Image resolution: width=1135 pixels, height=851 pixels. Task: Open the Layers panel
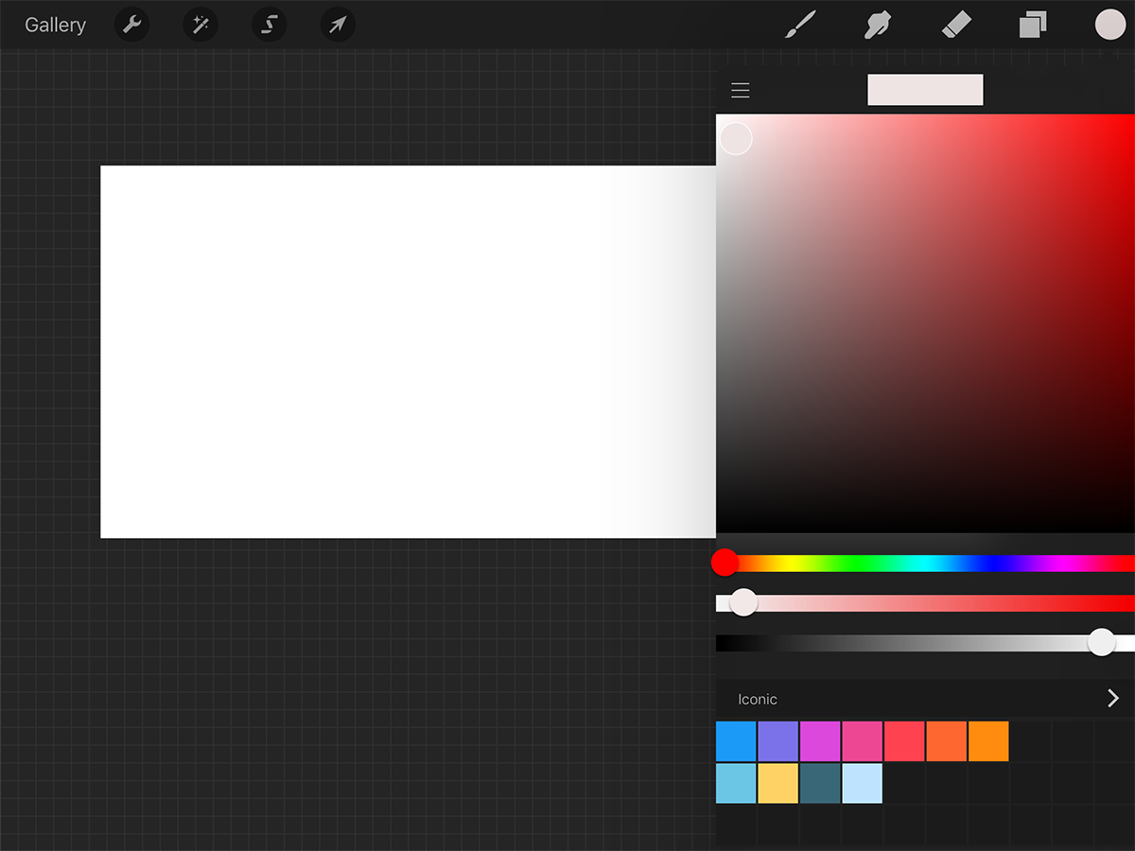click(x=1033, y=26)
